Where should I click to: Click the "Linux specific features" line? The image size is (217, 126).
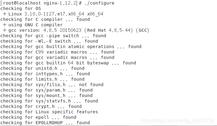point(45,112)
